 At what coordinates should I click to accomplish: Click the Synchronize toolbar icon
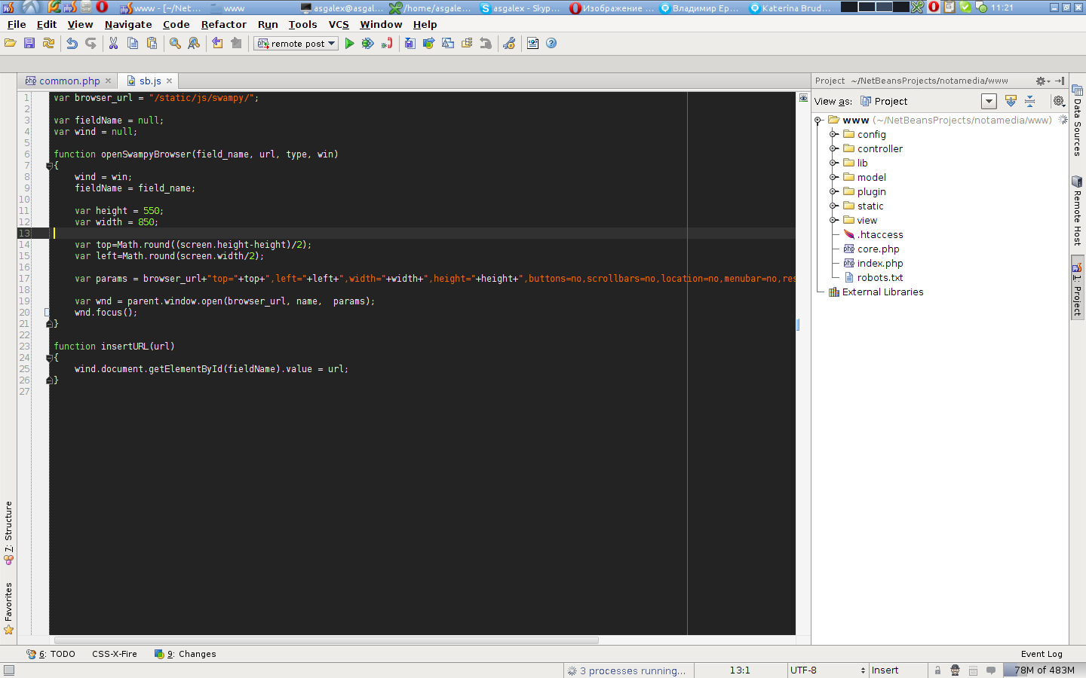click(x=48, y=44)
